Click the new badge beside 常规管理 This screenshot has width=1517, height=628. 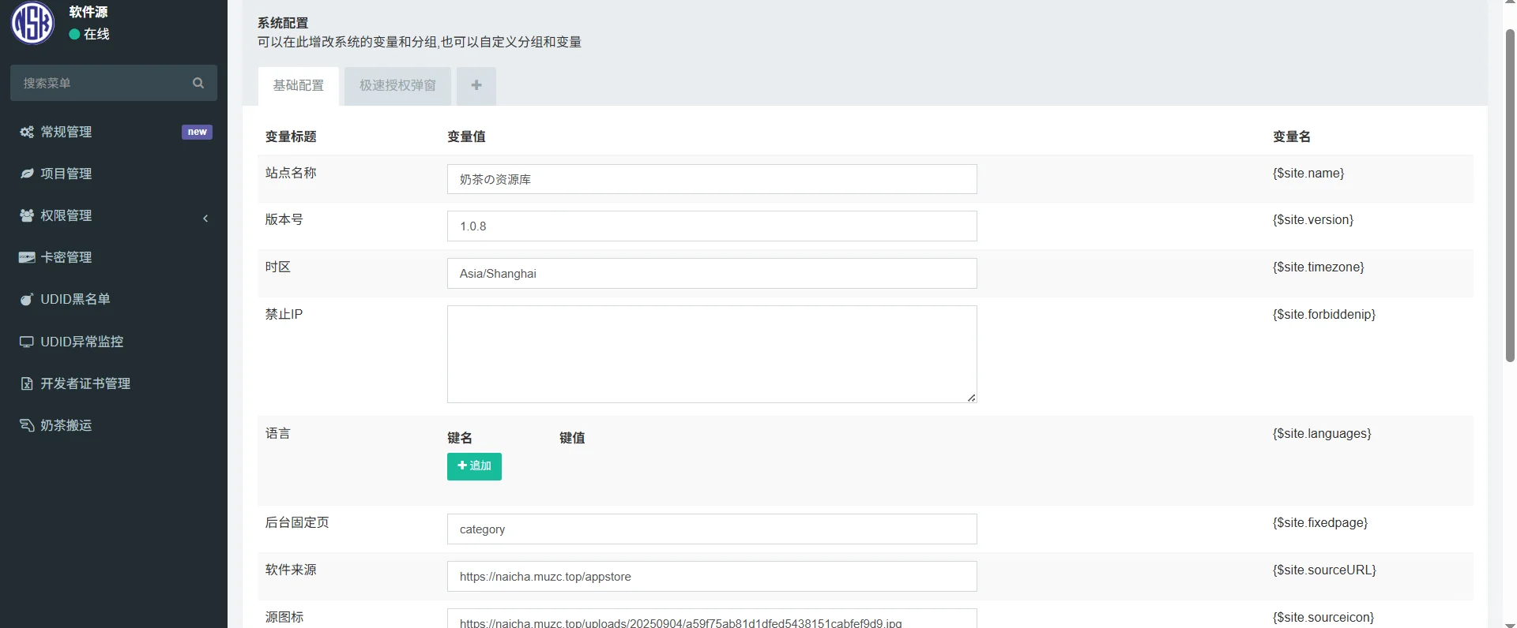point(197,132)
